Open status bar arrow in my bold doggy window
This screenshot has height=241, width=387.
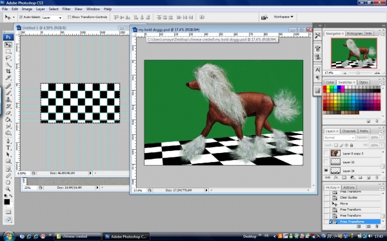[x=206, y=190]
